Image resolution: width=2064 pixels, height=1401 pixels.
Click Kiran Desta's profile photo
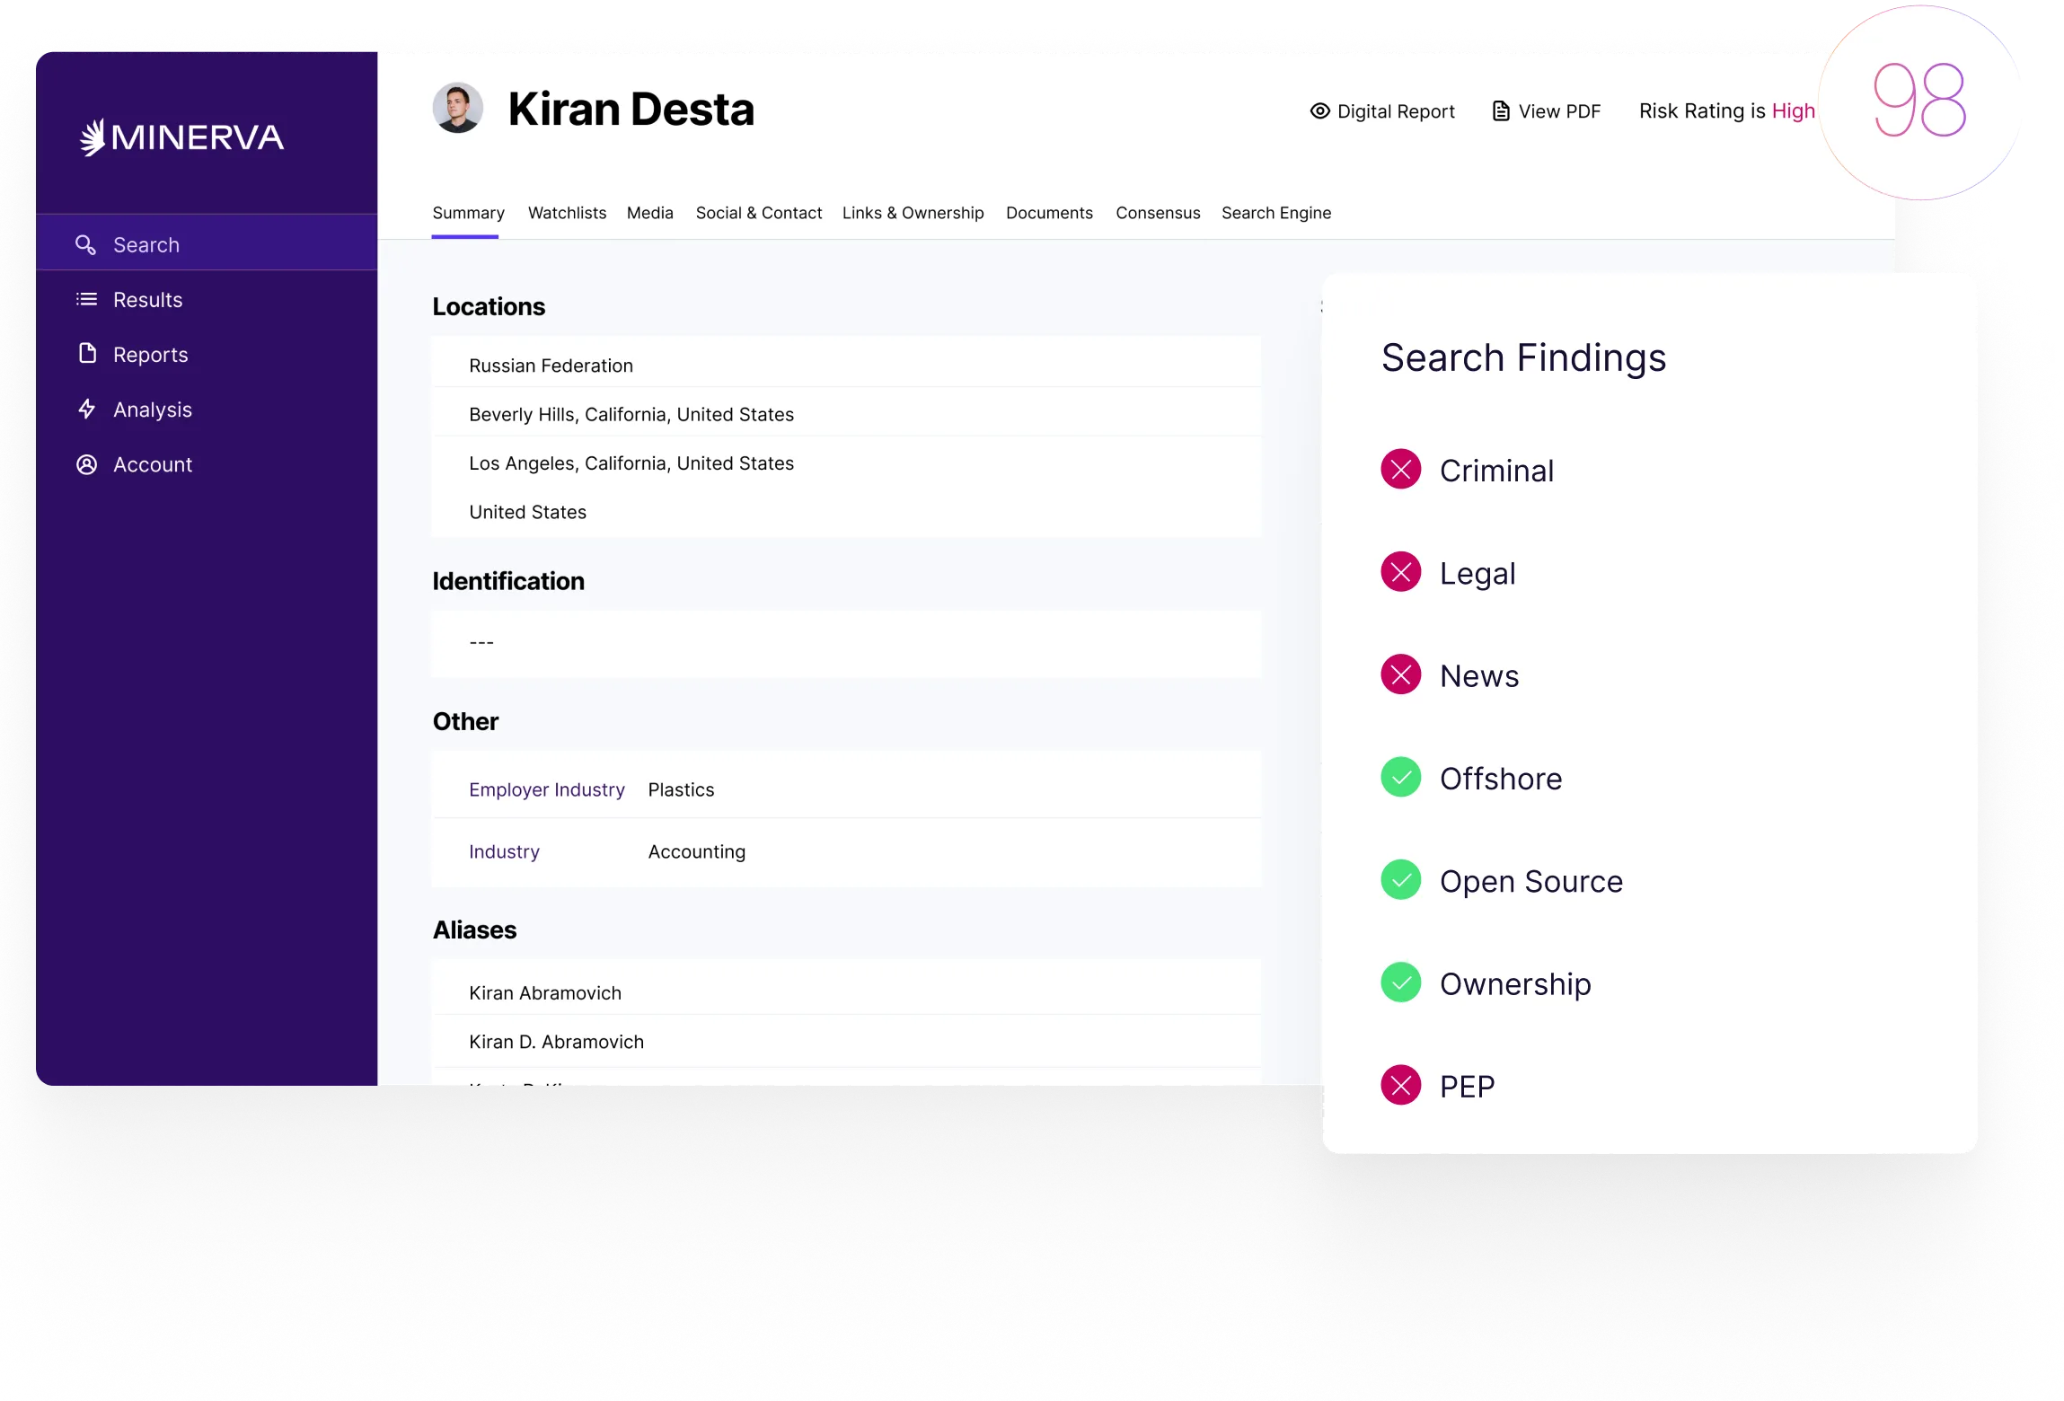[x=459, y=109]
